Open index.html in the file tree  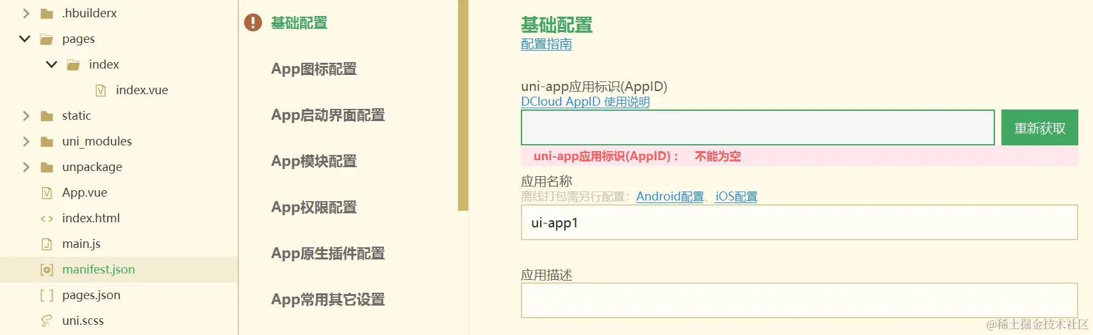(x=91, y=218)
